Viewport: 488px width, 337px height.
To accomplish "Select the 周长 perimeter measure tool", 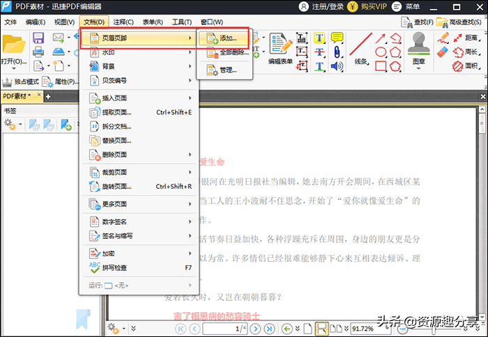I will [x=466, y=52].
